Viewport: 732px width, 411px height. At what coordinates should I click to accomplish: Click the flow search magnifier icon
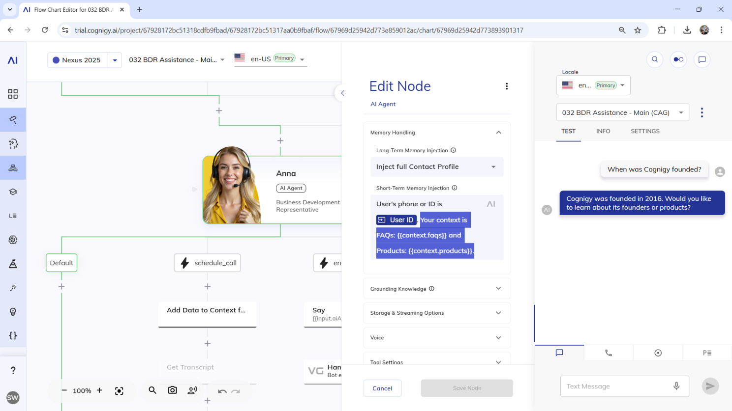(152, 390)
